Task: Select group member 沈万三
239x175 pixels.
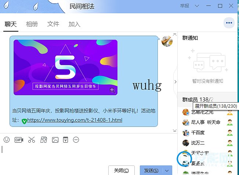Action: (207, 143)
